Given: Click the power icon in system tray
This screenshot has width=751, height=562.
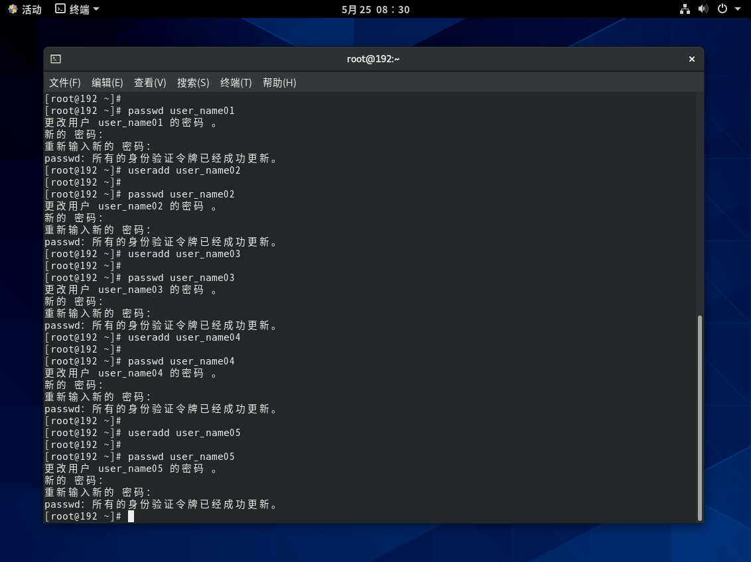Looking at the screenshot, I should (x=722, y=9).
